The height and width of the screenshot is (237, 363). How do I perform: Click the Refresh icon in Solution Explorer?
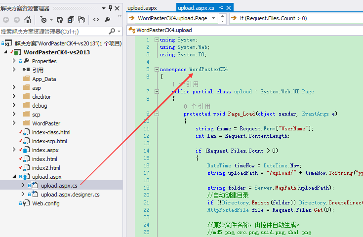pos(60,20)
